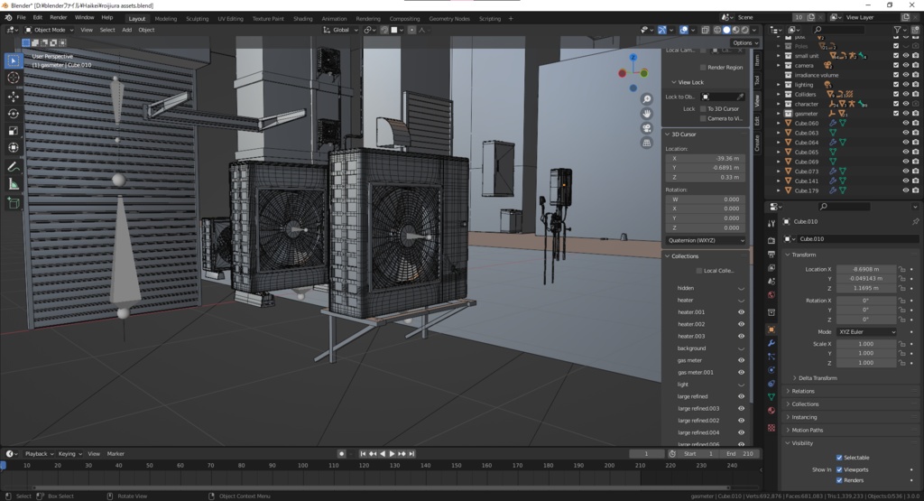924x501 pixels.
Task: Open the Object properties orange square tab
Action: pyautogui.click(x=772, y=329)
